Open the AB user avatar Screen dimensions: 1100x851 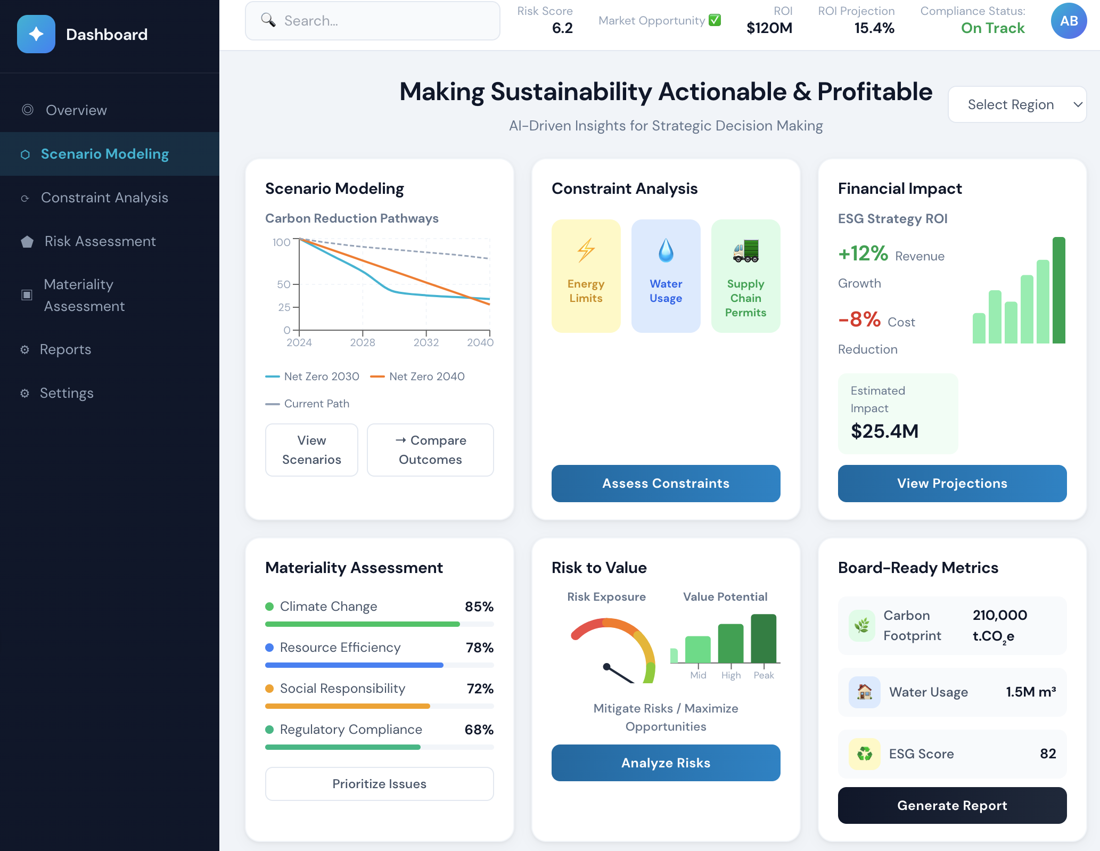1069,21
